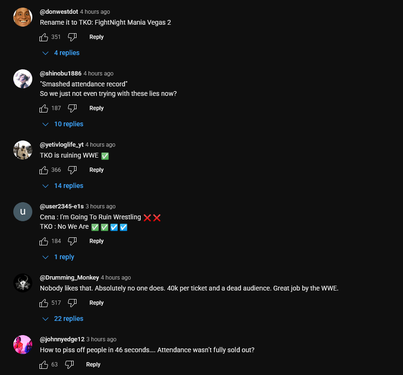Open @Drumming_Monkey's profile avatar
Image resolution: width=403 pixels, height=375 pixels.
click(x=23, y=283)
